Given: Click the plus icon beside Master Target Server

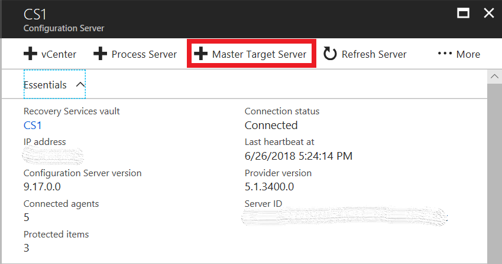Looking at the screenshot, I should (x=202, y=54).
